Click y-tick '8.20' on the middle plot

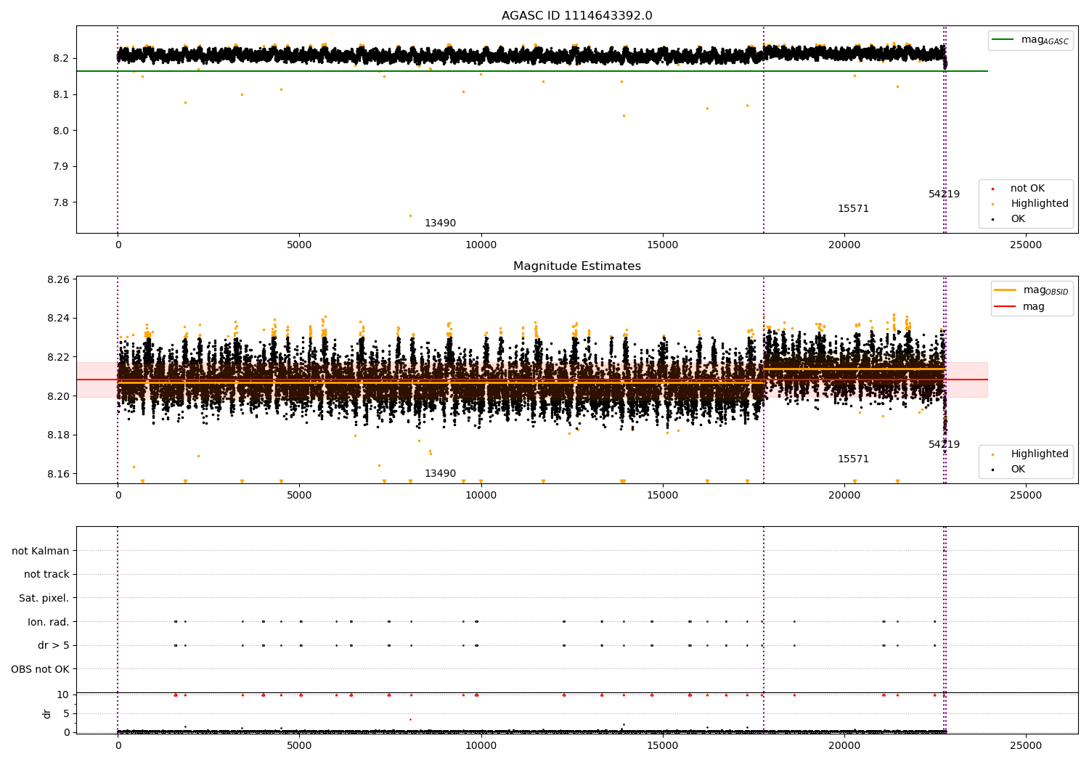(x=57, y=396)
